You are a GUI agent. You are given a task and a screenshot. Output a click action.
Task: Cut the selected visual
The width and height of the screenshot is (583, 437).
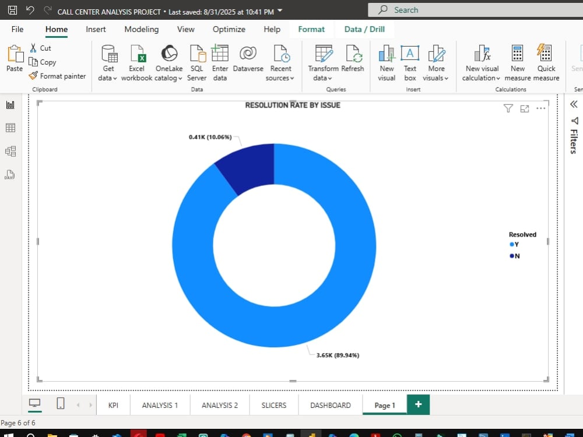41,48
